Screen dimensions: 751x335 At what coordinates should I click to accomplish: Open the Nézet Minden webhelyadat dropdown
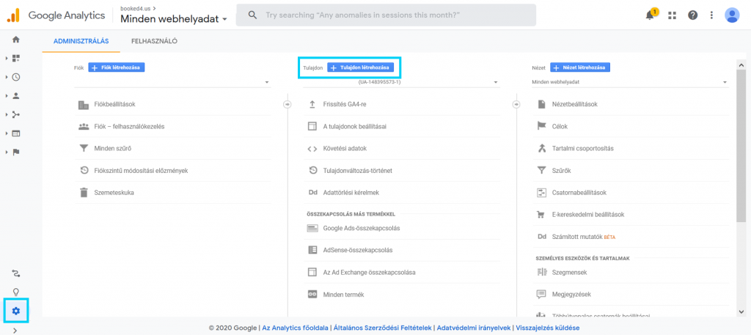[630, 82]
